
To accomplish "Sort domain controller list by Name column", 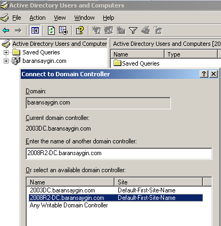I will 70,182.
